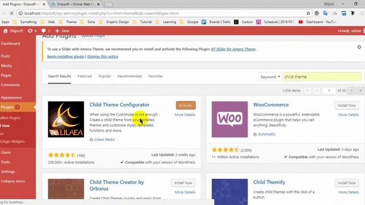Open the Howdy, admin account menu
365x205 pixels.
[x=350, y=31]
